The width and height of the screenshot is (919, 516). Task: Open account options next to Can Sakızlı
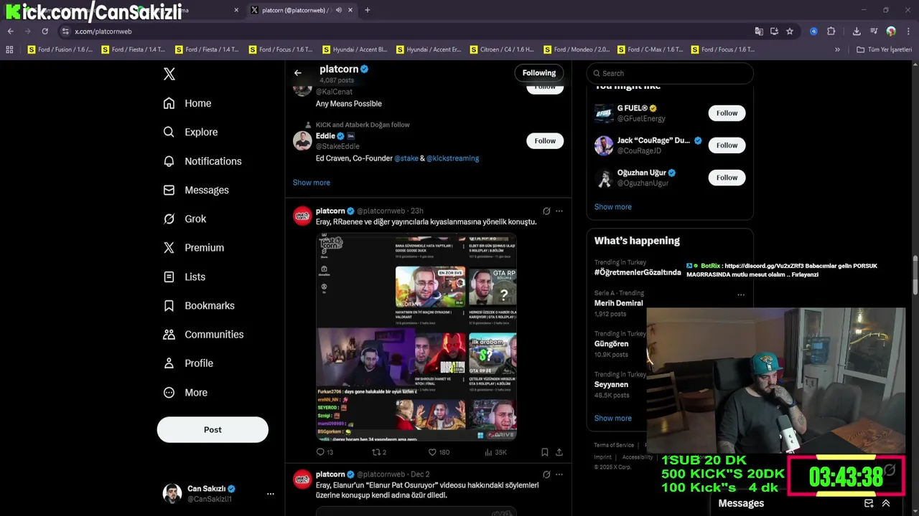coord(270,494)
